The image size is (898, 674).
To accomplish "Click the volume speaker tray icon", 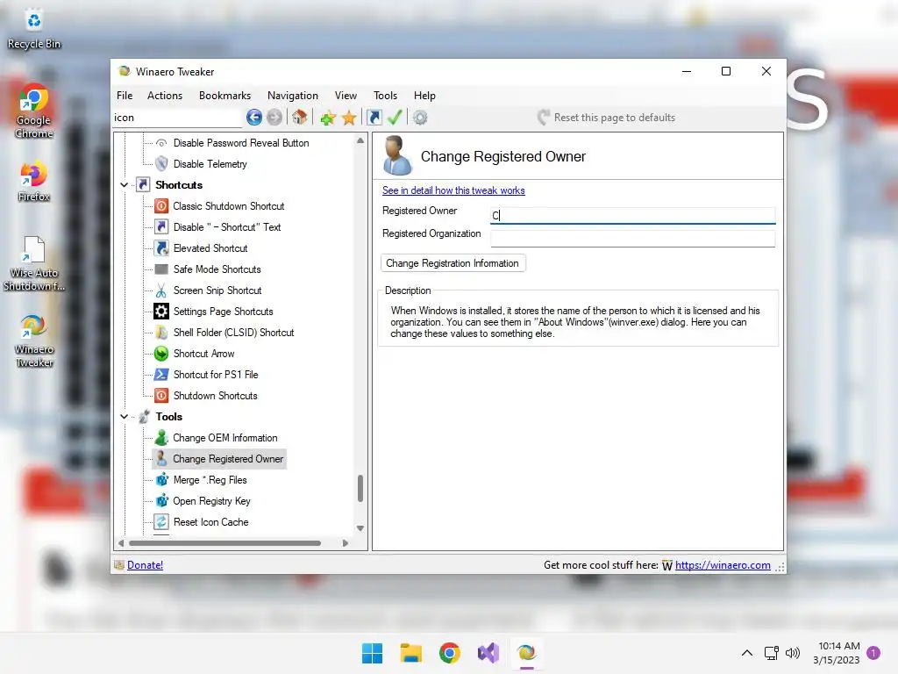I will coord(793,653).
